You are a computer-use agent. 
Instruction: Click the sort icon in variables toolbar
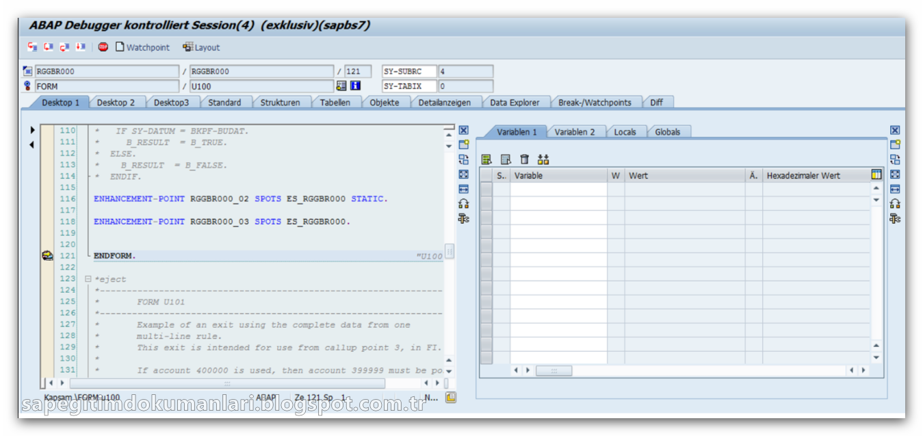coord(543,159)
